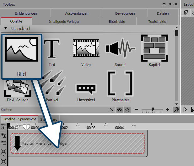Close the Toolbox panel
Screen dimensions: 194x166
tap(176, 4)
